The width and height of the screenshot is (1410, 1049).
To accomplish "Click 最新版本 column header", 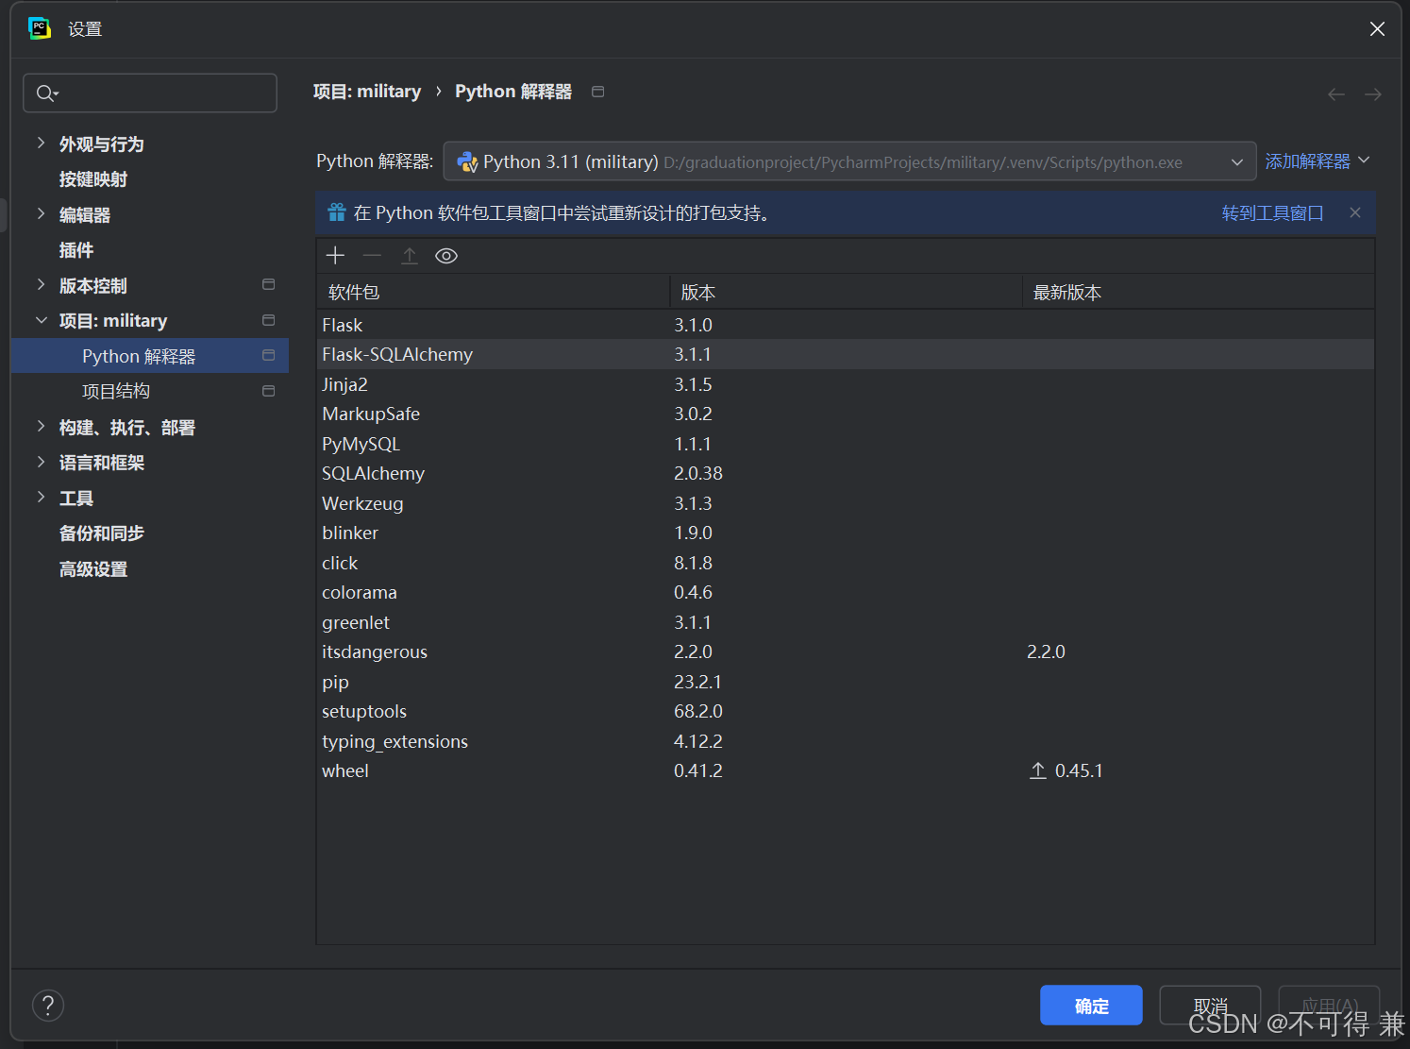I will 1199,293.
